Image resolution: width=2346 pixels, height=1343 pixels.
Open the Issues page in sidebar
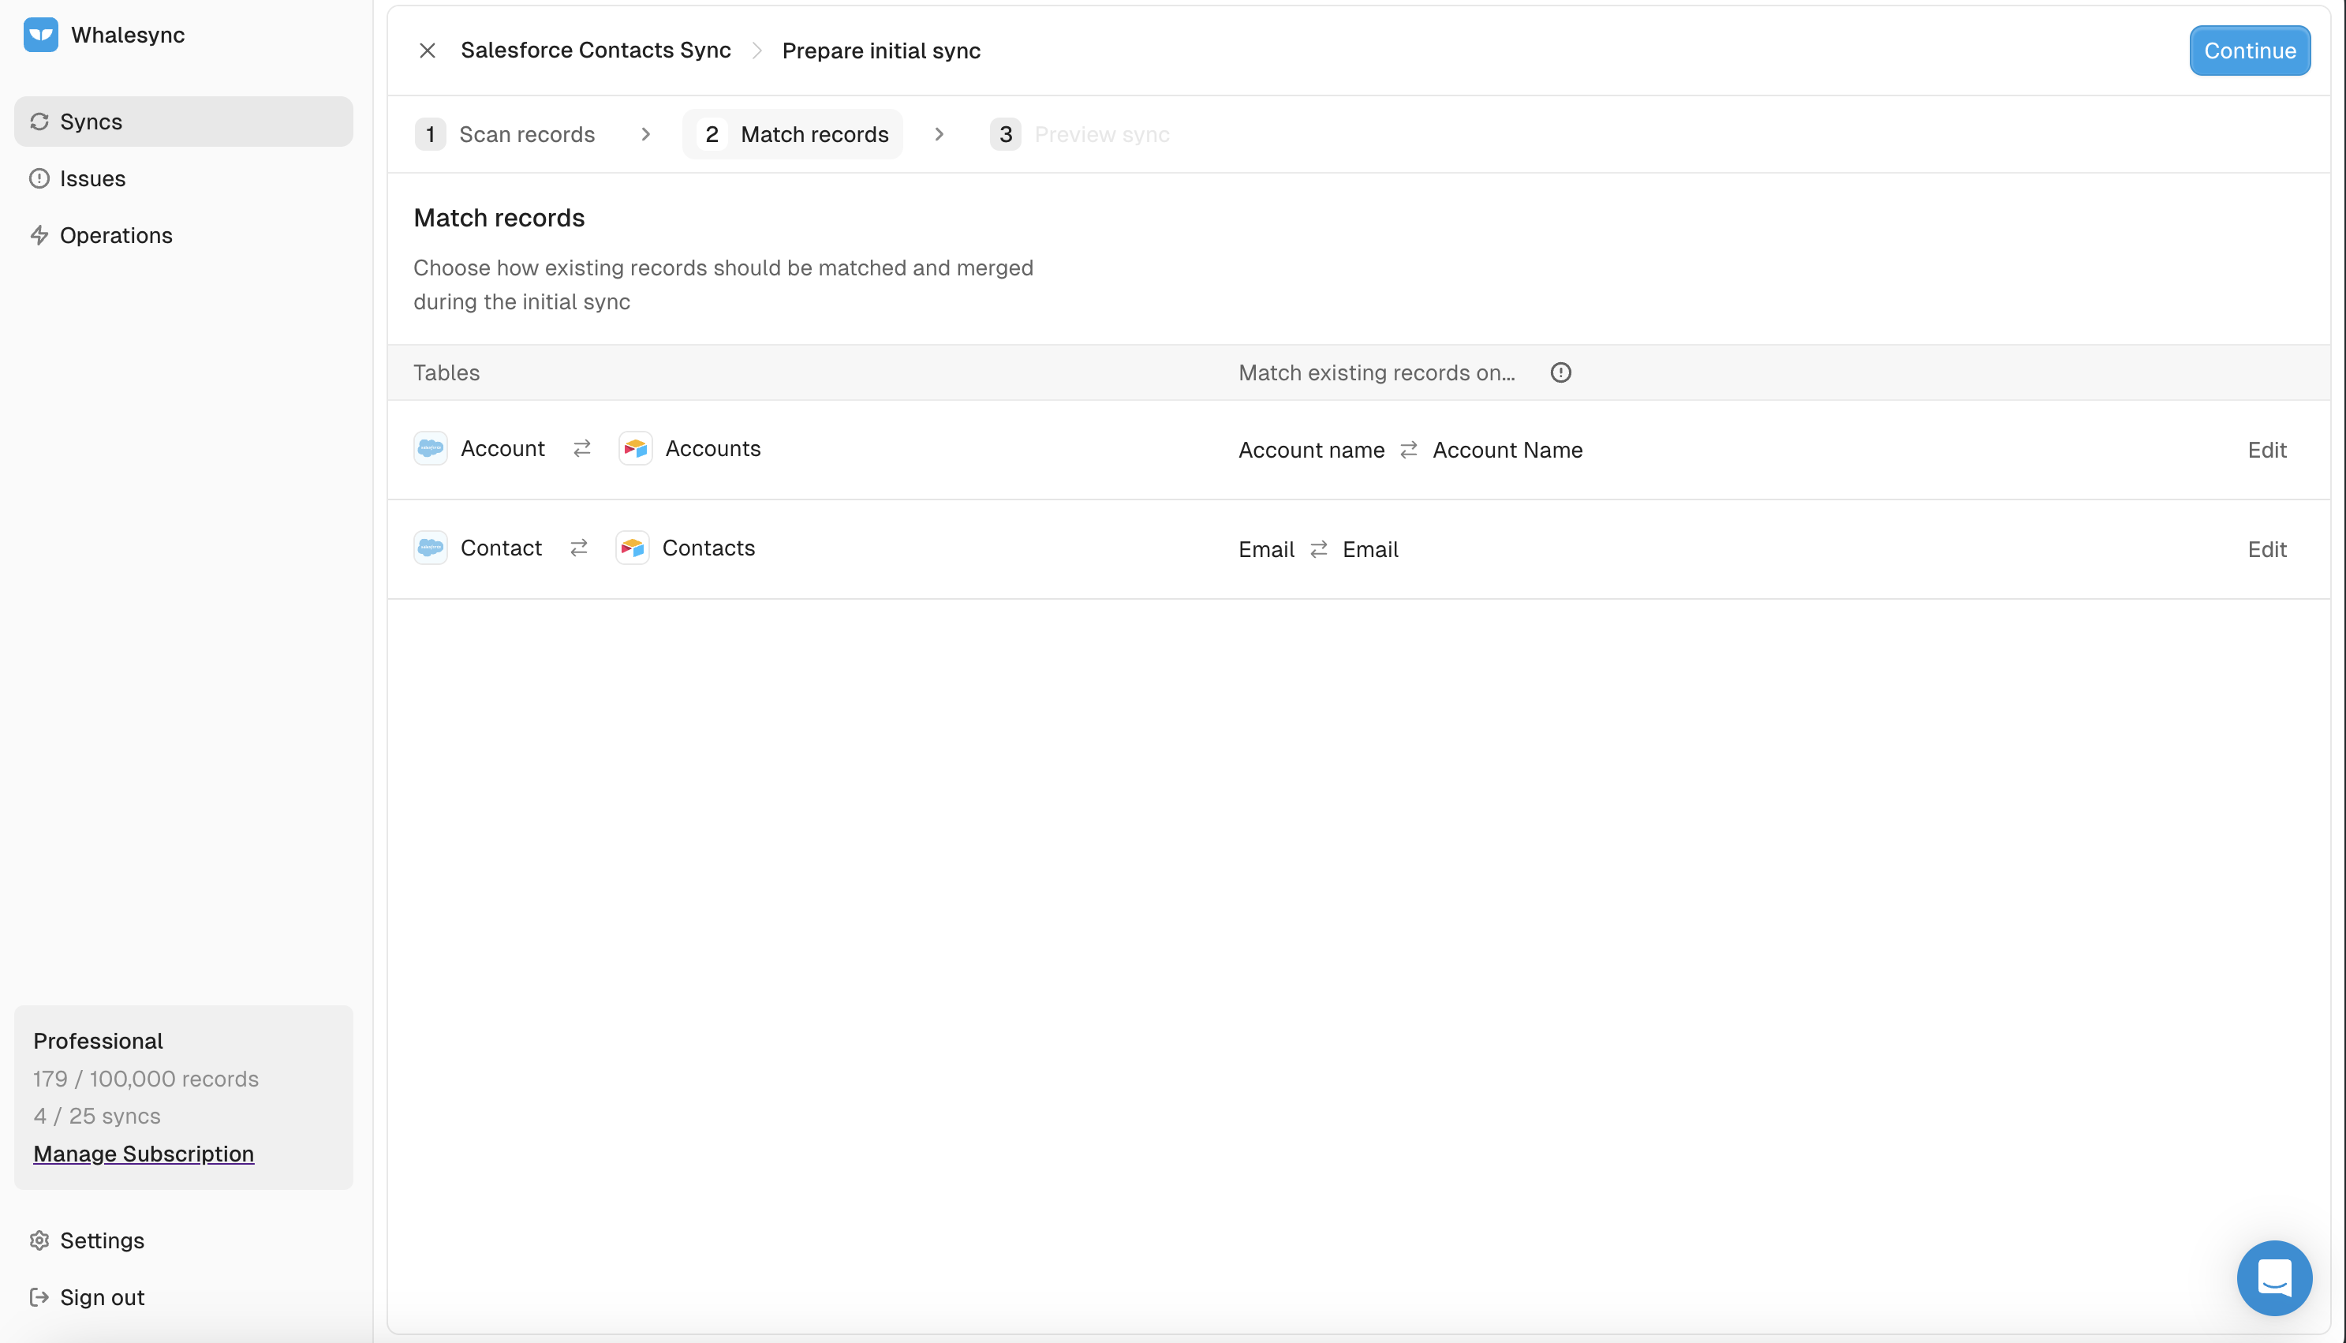(92, 179)
